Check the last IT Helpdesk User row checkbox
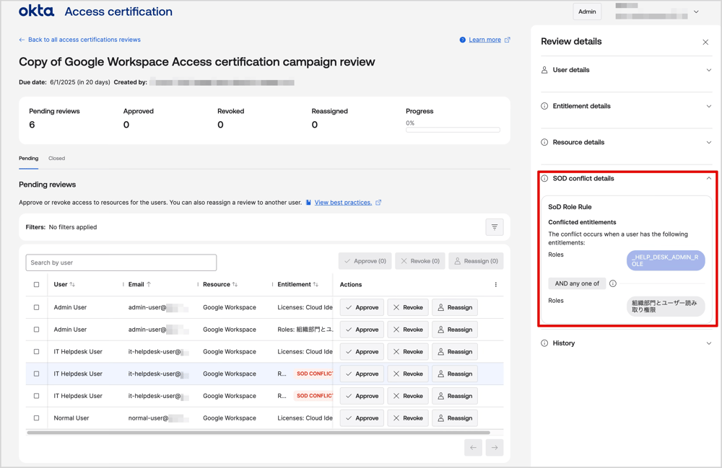Screen dimensions: 722x468 pos(36,396)
